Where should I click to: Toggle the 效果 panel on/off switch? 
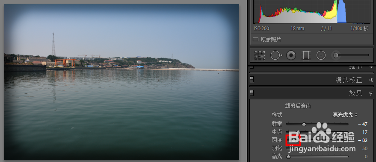(x=252, y=93)
